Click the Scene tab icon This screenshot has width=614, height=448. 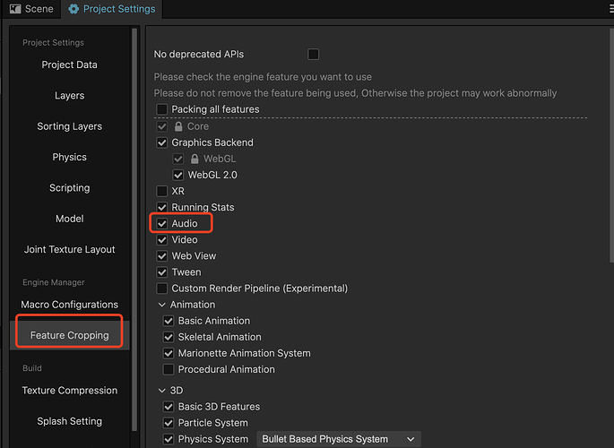[x=13, y=9]
